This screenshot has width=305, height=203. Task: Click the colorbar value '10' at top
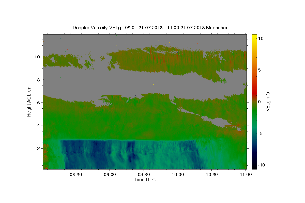click(x=261, y=38)
